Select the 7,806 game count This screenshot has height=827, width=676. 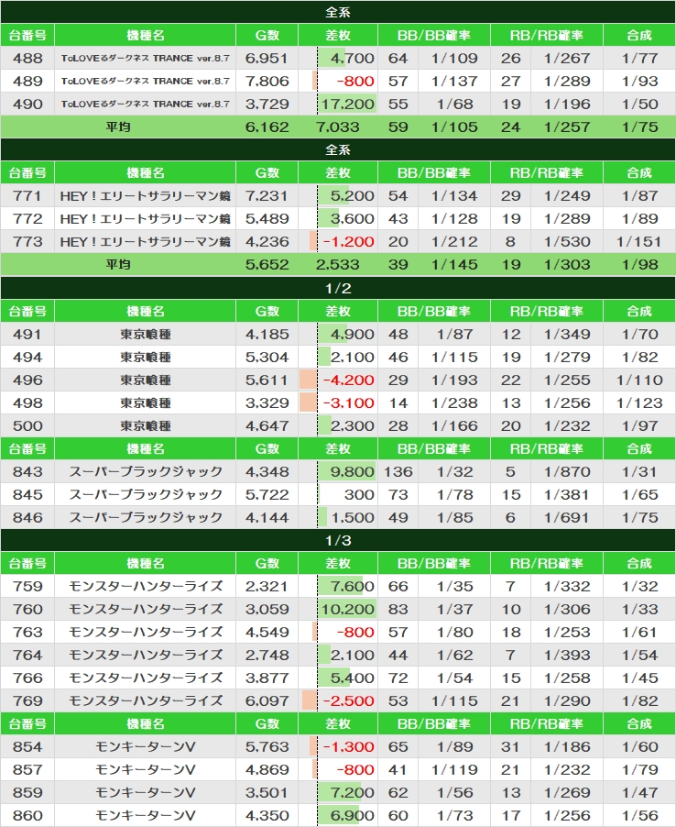(x=267, y=82)
